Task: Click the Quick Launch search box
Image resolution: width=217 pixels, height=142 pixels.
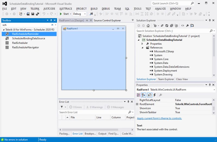Action: 171,3
